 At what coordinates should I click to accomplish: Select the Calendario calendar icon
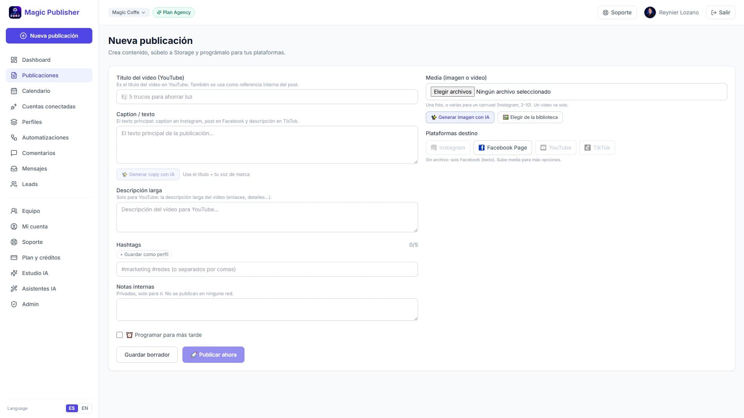click(14, 91)
